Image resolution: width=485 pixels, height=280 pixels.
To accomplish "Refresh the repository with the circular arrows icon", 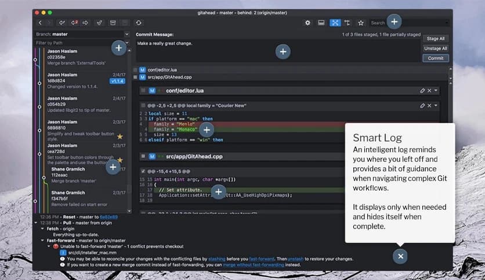I will point(139,23).
